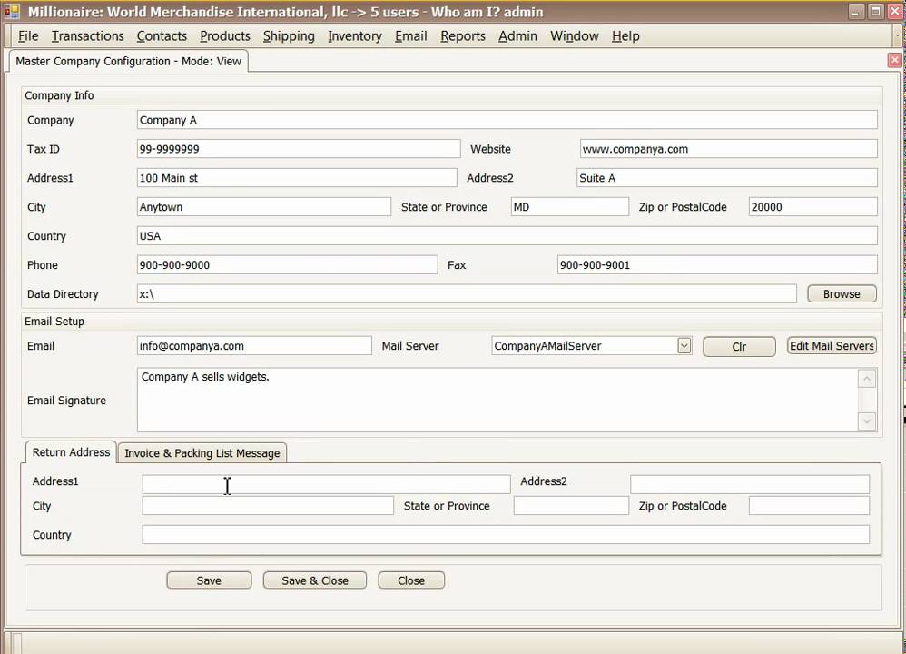906x654 pixels.
Task: Minimize the Millionaire window
Action: pos(856,12)
